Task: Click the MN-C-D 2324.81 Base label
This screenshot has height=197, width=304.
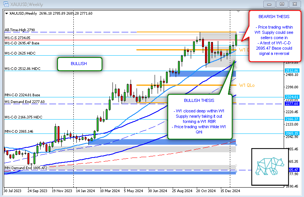Action: pyautogui.click(x=22, y=95)
